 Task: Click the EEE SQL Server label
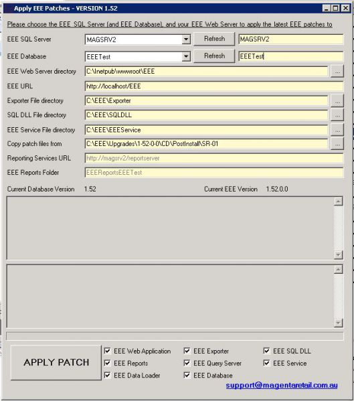click(29, 39)
